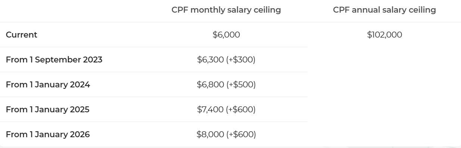The width and height of the screenshot is (461, 148).
Task: Click the $6,300 (+$300) cell
Action: (x=226, y=60)
